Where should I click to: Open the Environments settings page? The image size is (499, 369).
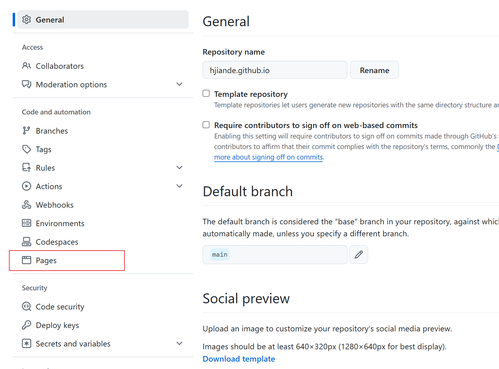[60, 223]
